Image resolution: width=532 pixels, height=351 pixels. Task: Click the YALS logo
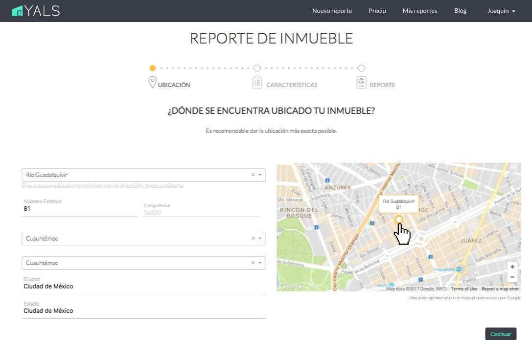click(35, 10)
